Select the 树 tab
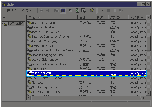 5,17
